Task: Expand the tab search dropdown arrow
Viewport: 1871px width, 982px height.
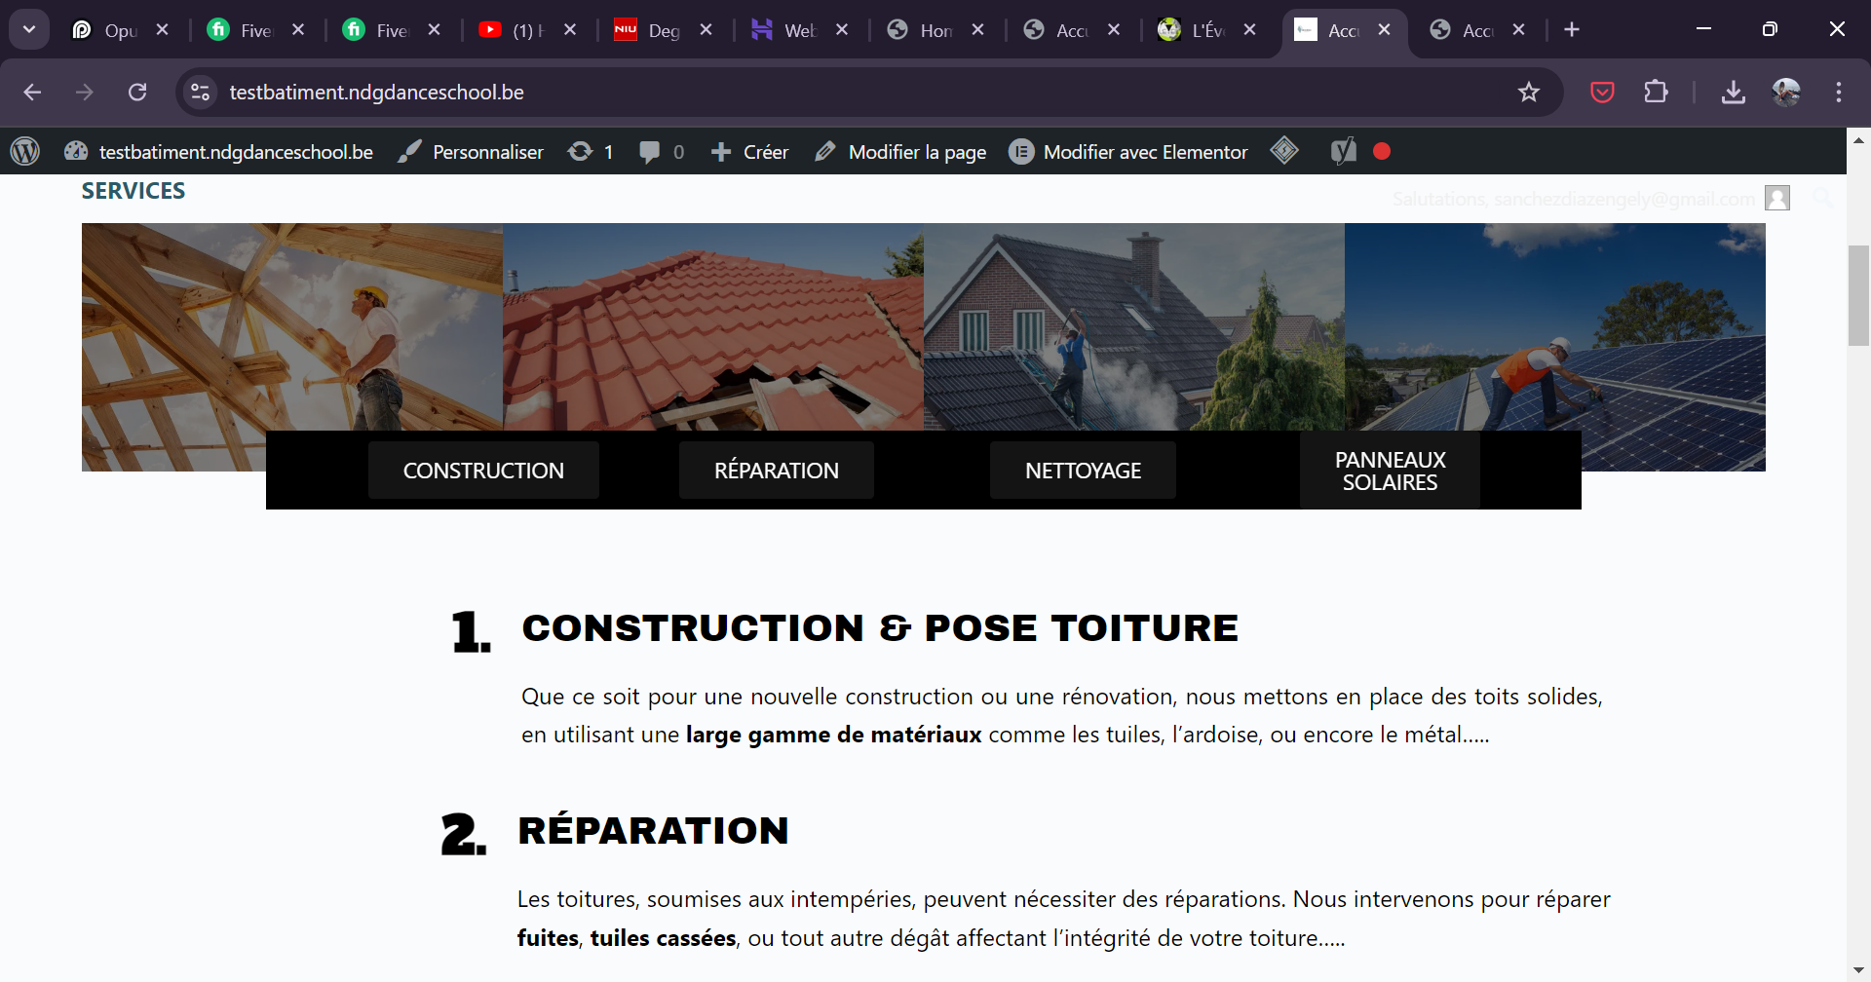Action: (x=29, y=29)
